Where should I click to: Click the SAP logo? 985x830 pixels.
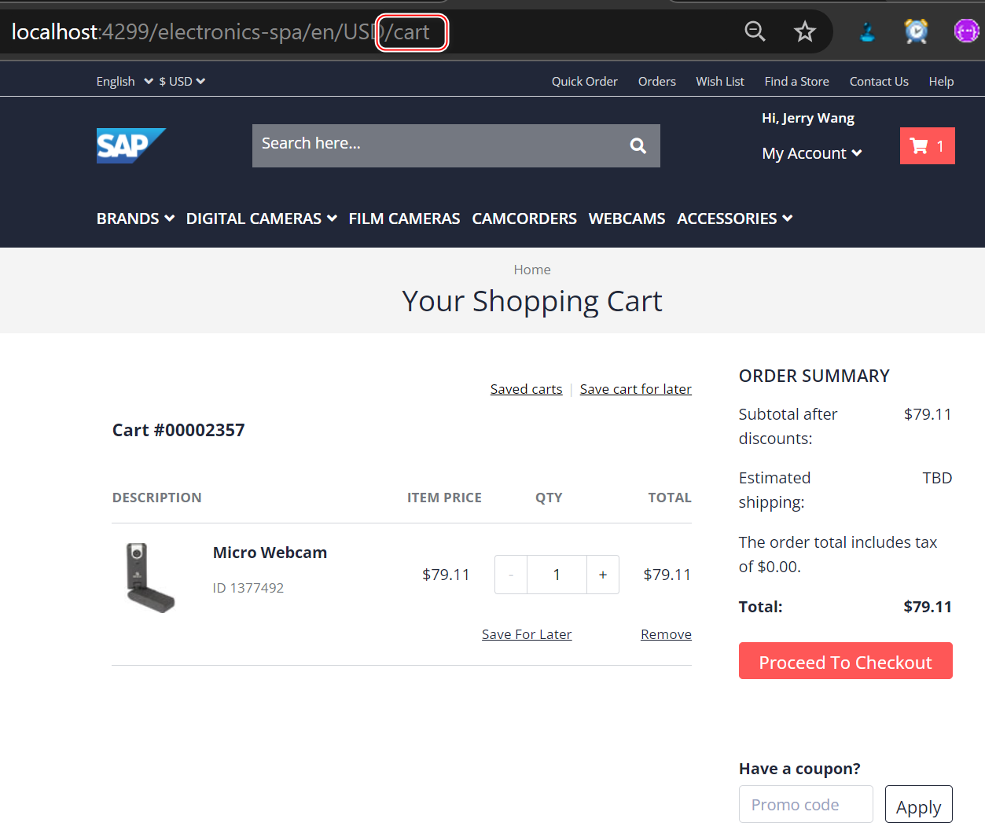pos(131,145)
